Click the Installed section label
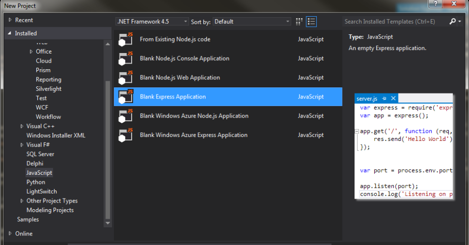Image resolution: width=469 pixels, height=245 pixels. point(26,33)
